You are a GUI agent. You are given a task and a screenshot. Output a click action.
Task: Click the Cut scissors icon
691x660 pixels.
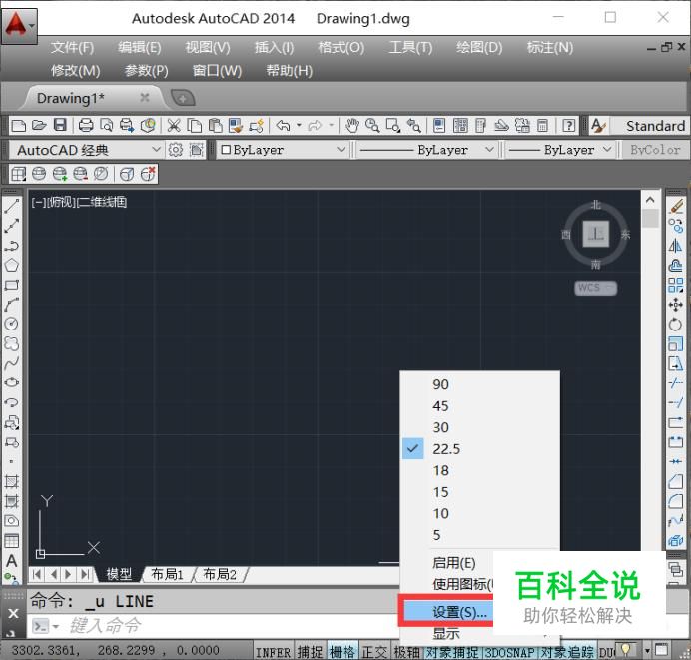pyautogui.click(x=174, y=126)
